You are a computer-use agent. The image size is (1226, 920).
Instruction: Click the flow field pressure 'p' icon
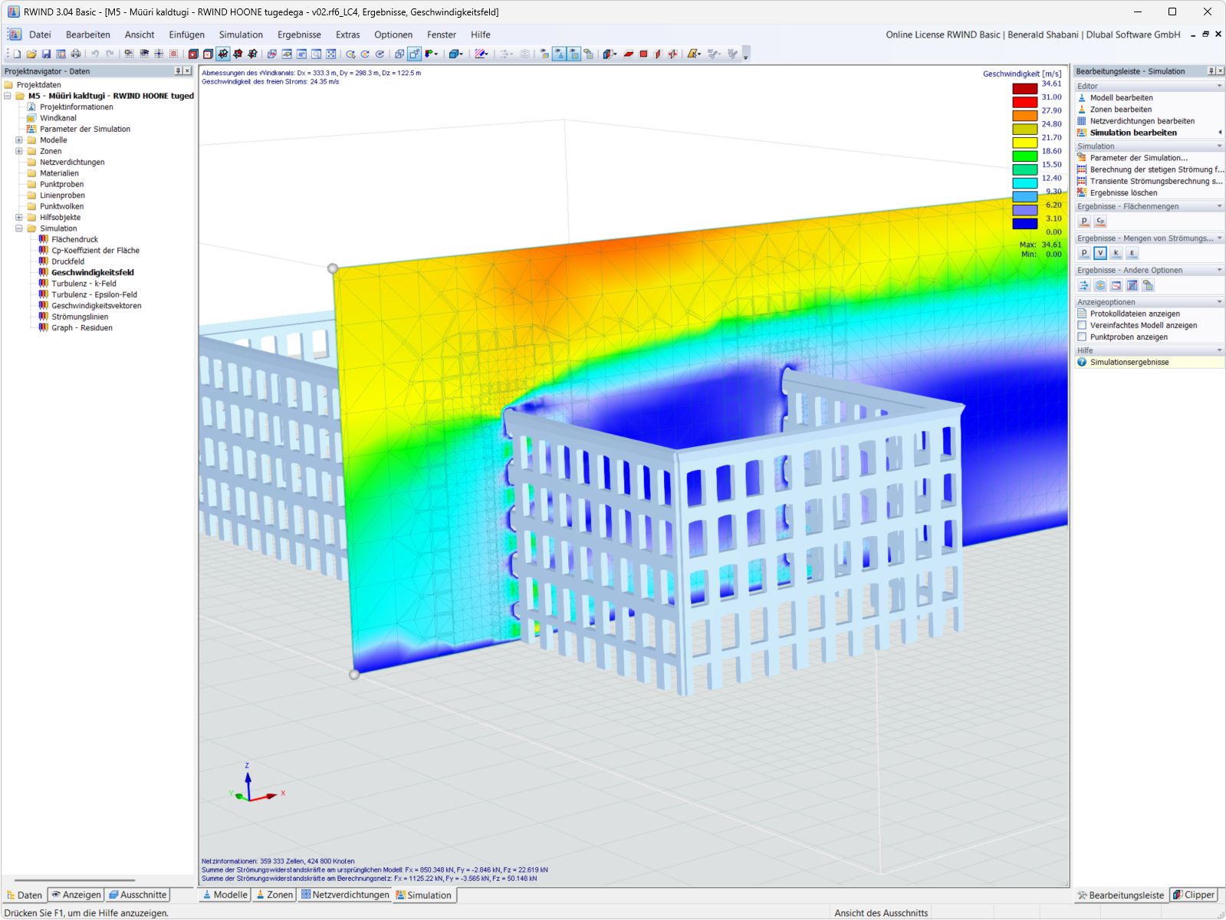click(1084, 253)
